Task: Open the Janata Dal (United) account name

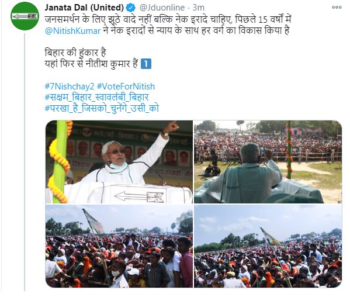Action: (84, 8)
